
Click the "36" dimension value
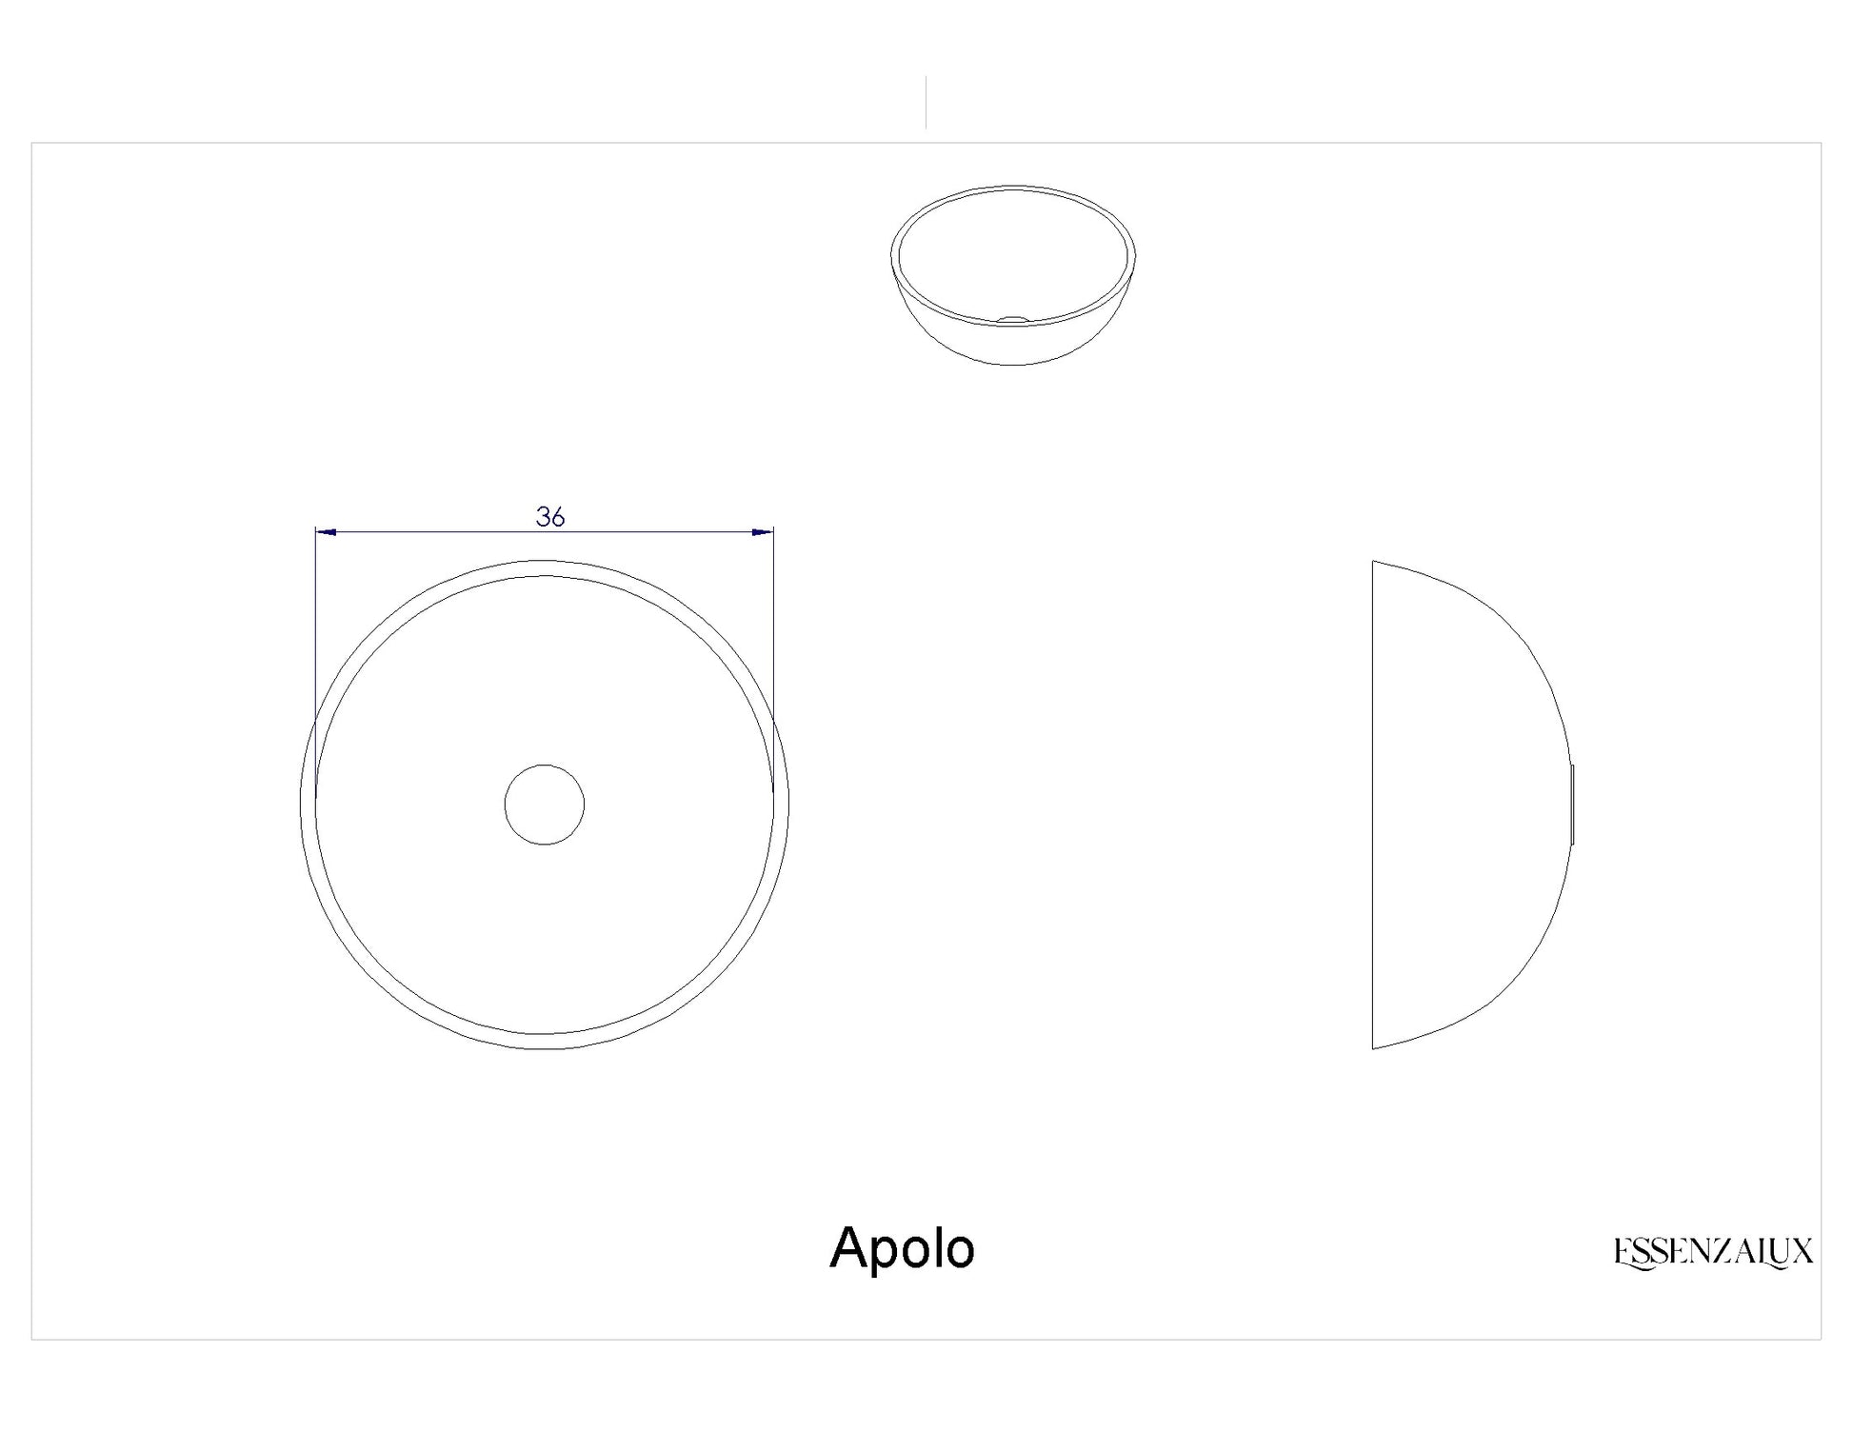550,517
